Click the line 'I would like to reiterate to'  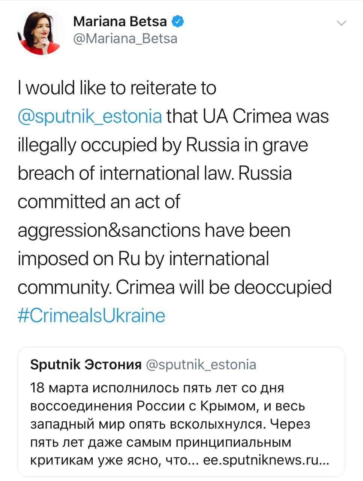tap(117, 88)
